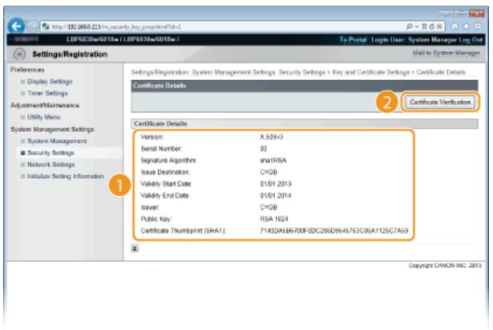Click the browser Forward arrow button

coord(32,26)
